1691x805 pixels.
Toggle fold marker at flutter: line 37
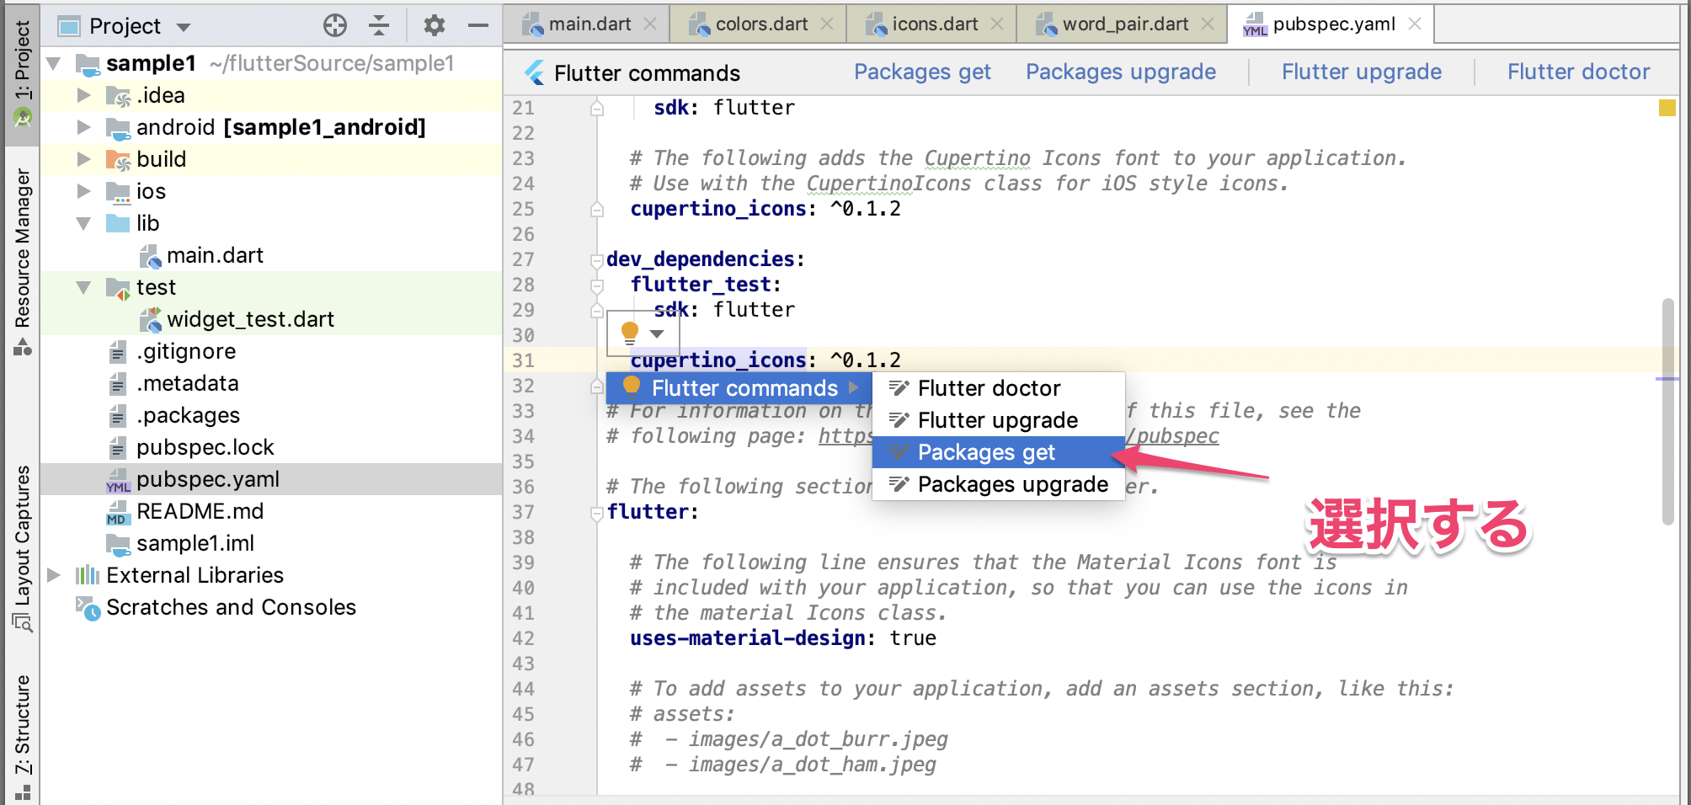(596, 512)
